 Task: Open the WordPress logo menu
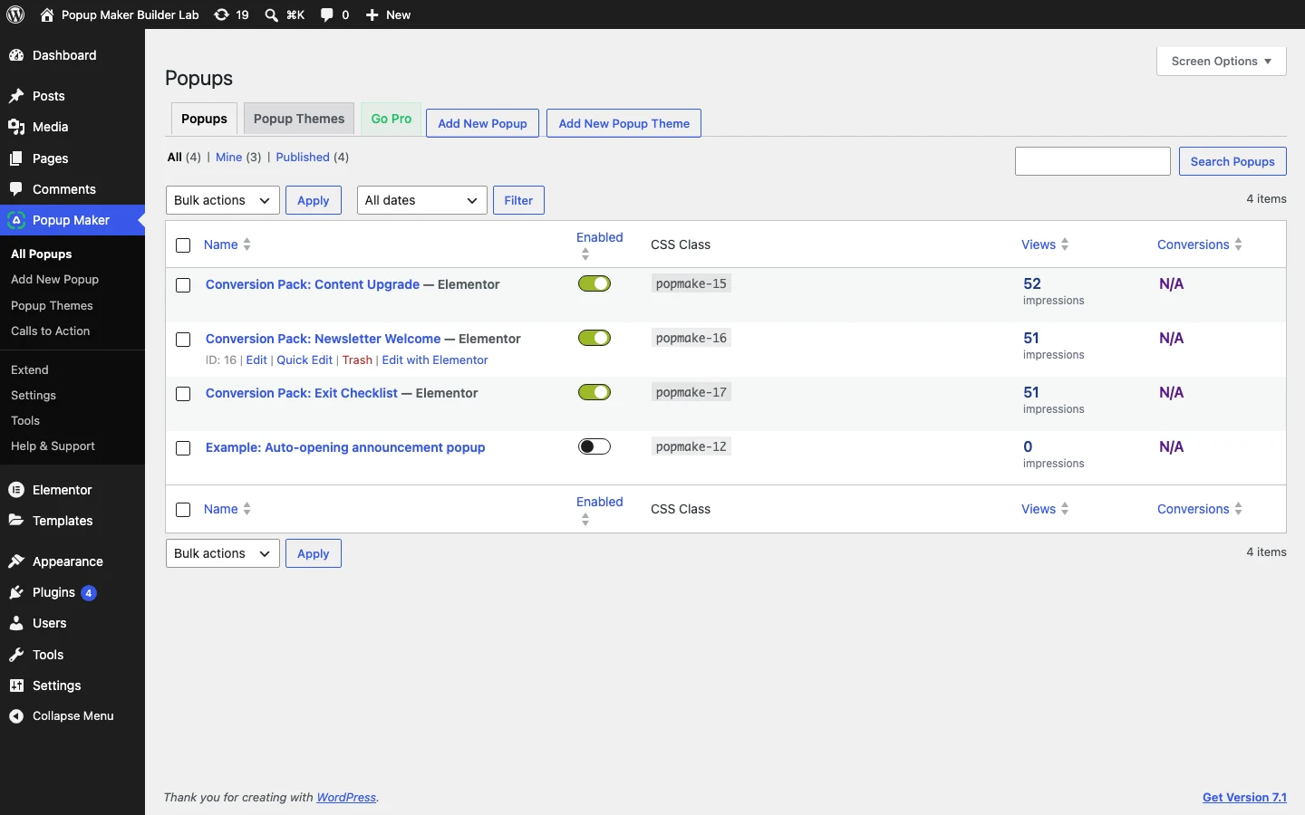15,14
